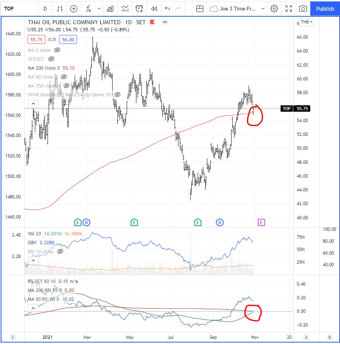Image resolution: width=340 pixels, height=344 pixels.
Task: Select the OBV indicator label
Action: pyautogui.click(x=32, y=243)
